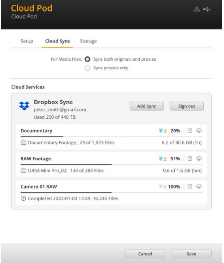The height and width of the screenshot is (263, 224).
Task: Click the Add Sync button
Action: pos(147,106)
